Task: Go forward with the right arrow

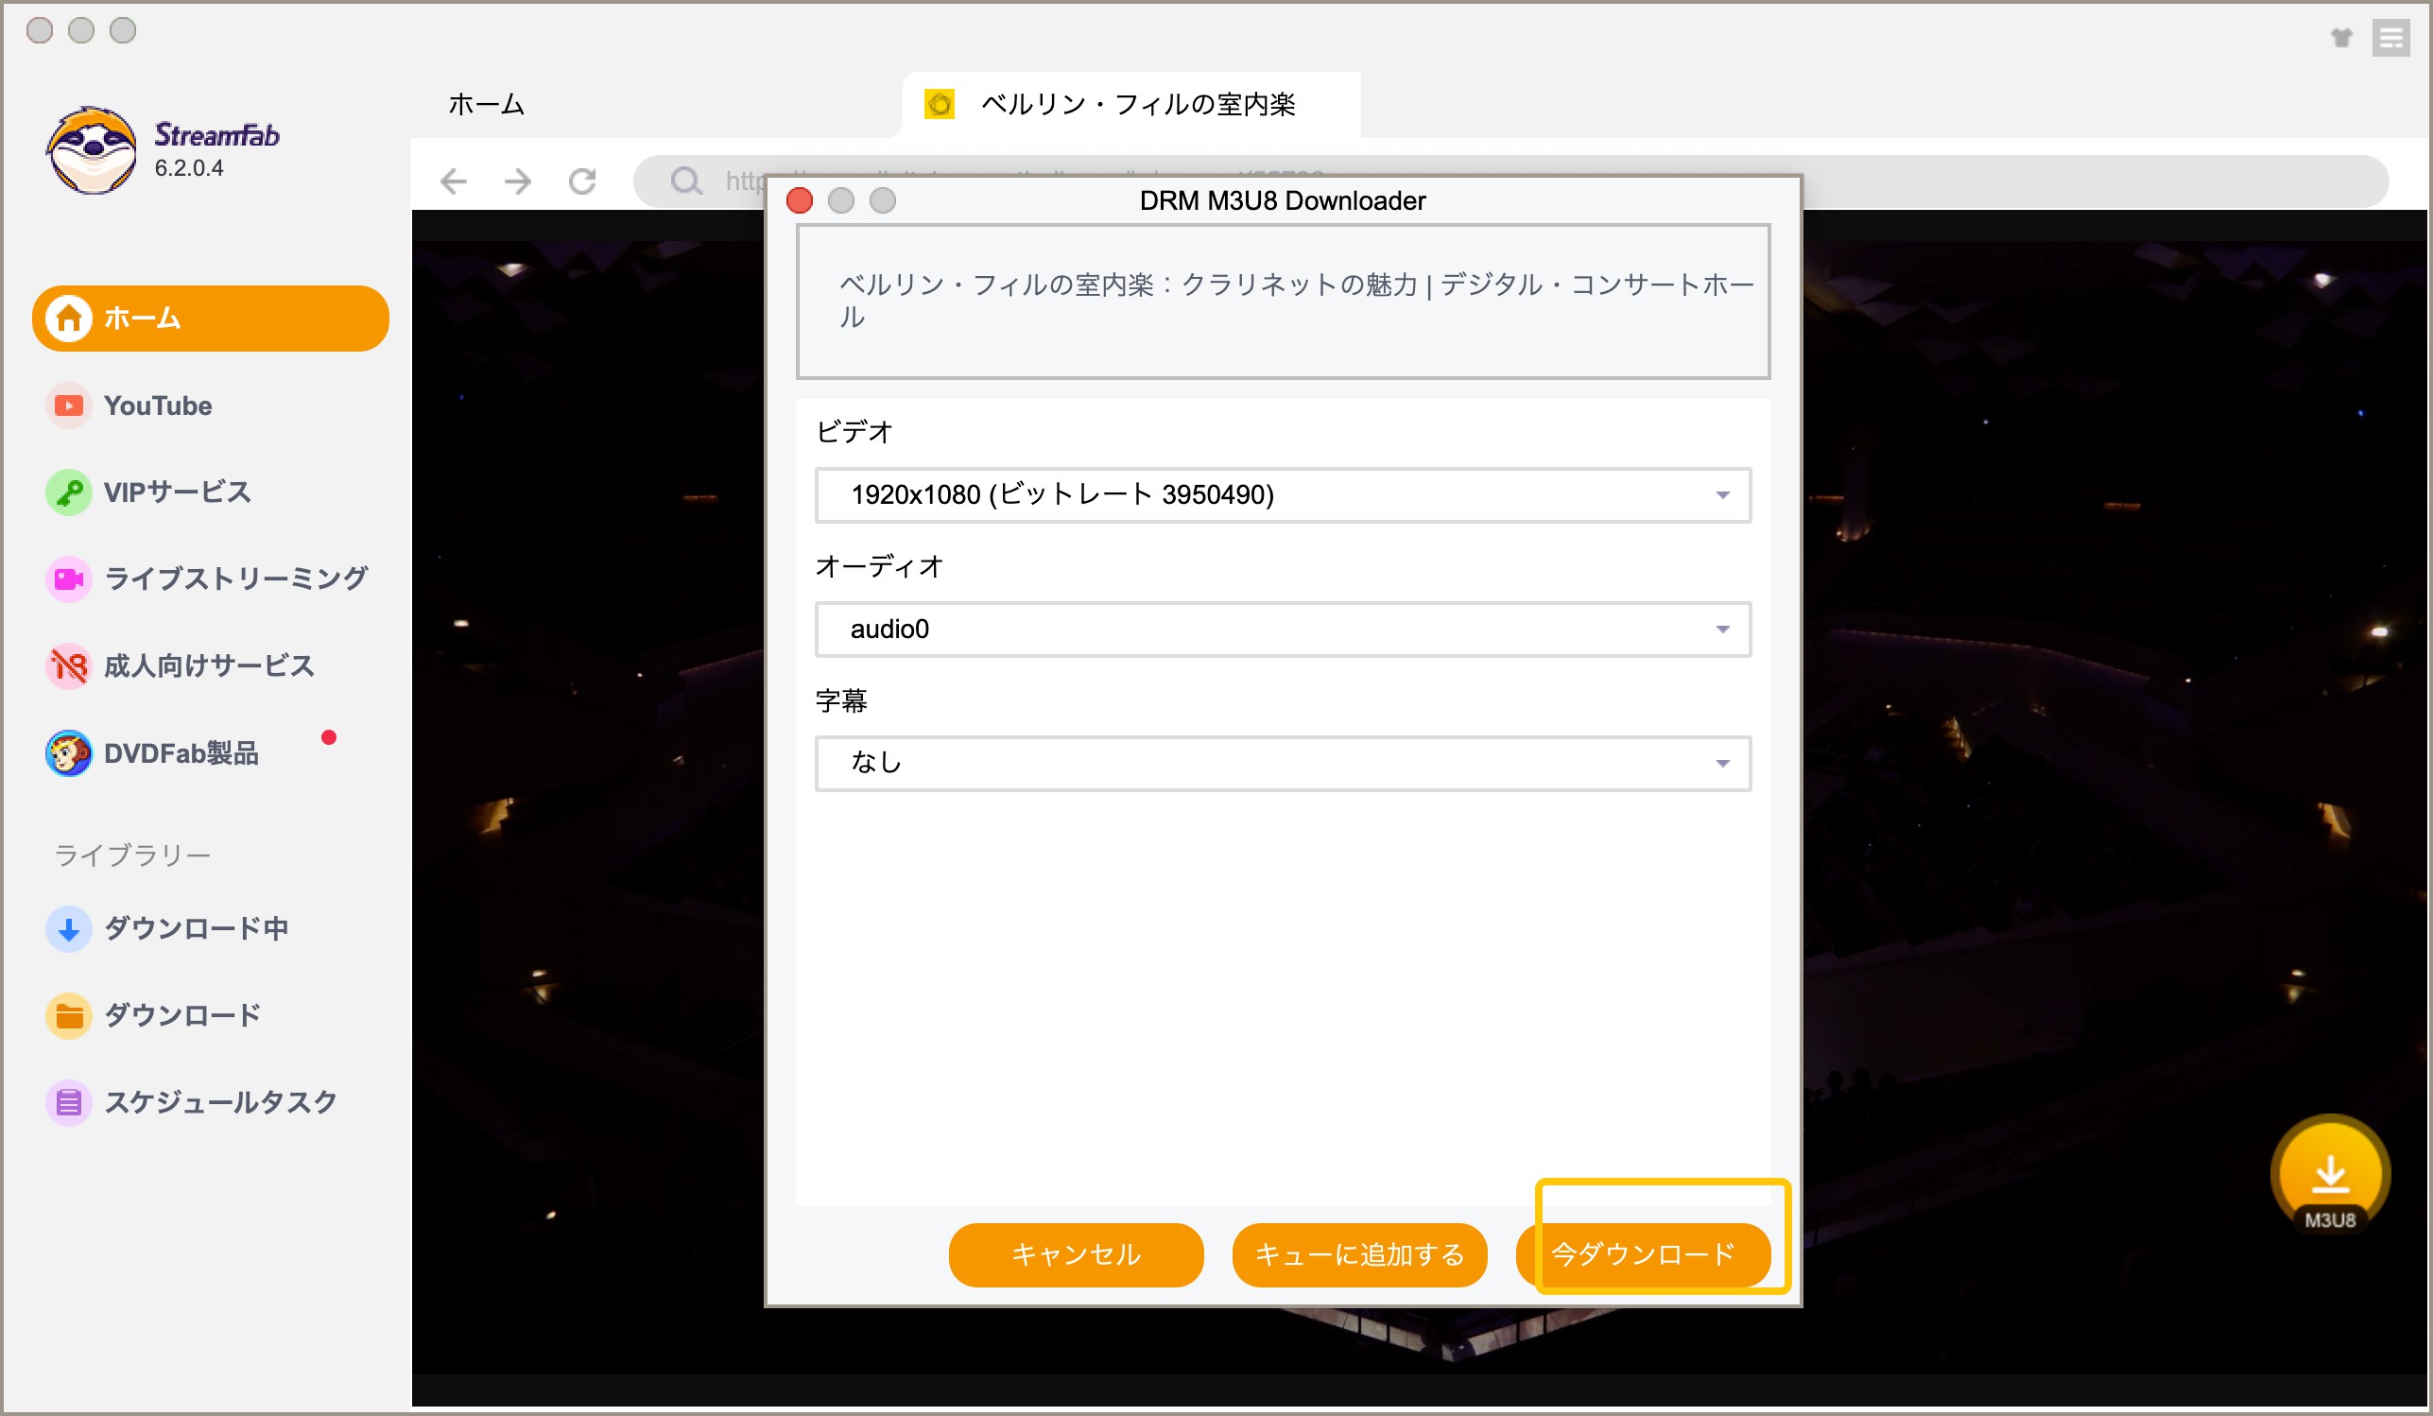Action: click(x=517, y=181)
